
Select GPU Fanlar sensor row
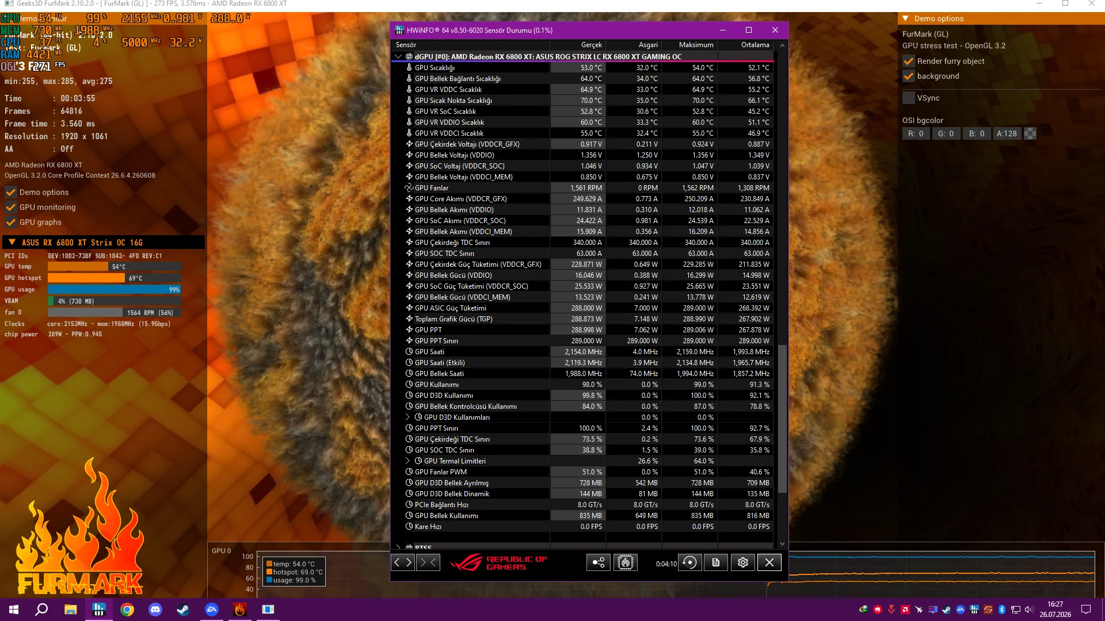coord(583,188)
